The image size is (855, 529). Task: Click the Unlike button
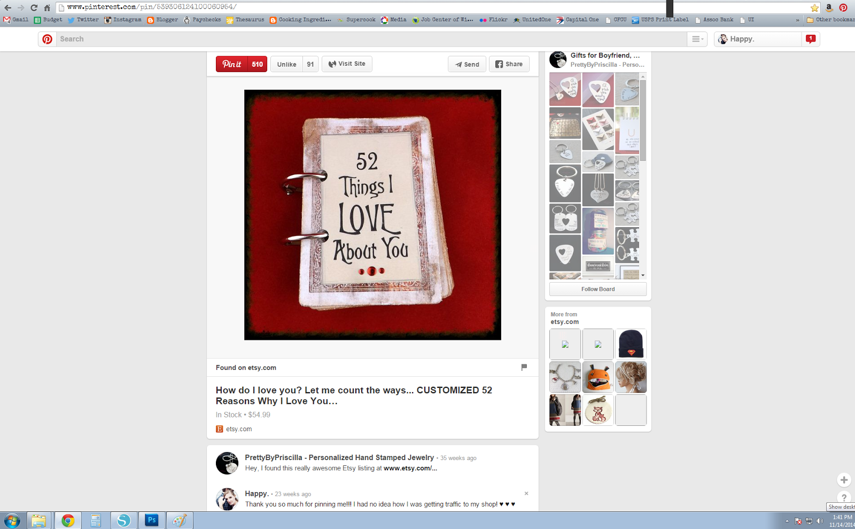click(286, 64)
